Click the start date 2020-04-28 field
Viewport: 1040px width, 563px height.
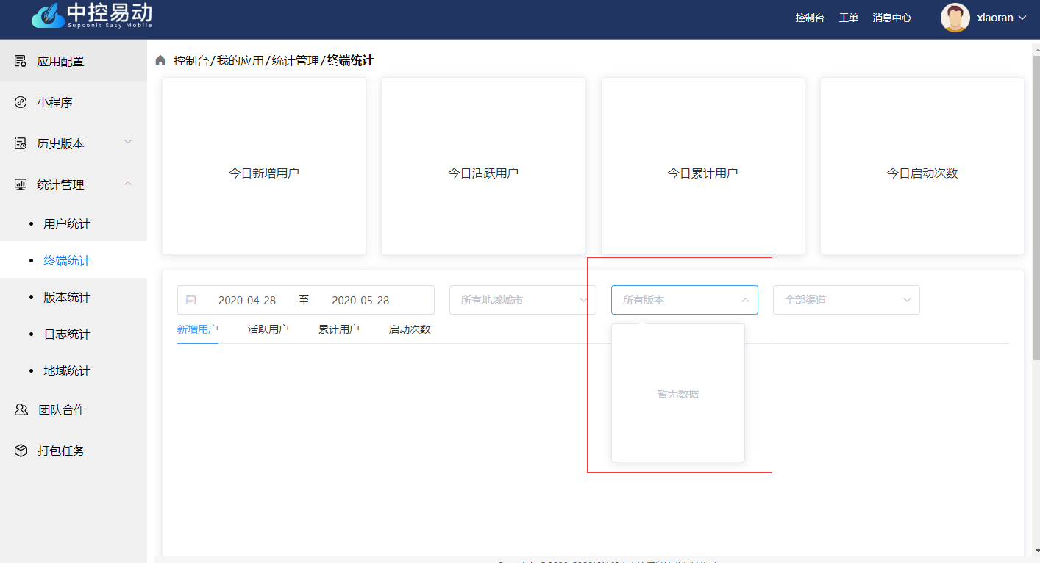click(x=247, y=300)
